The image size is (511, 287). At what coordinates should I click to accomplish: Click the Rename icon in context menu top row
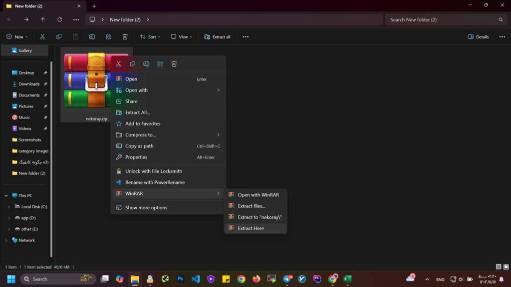tap(146, 64)
